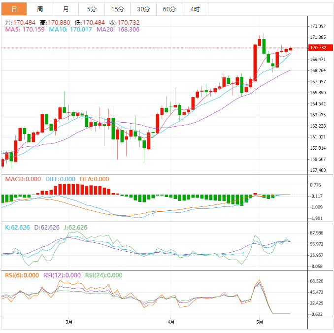Click the red 170.732 current price tag

coord(318,48)
